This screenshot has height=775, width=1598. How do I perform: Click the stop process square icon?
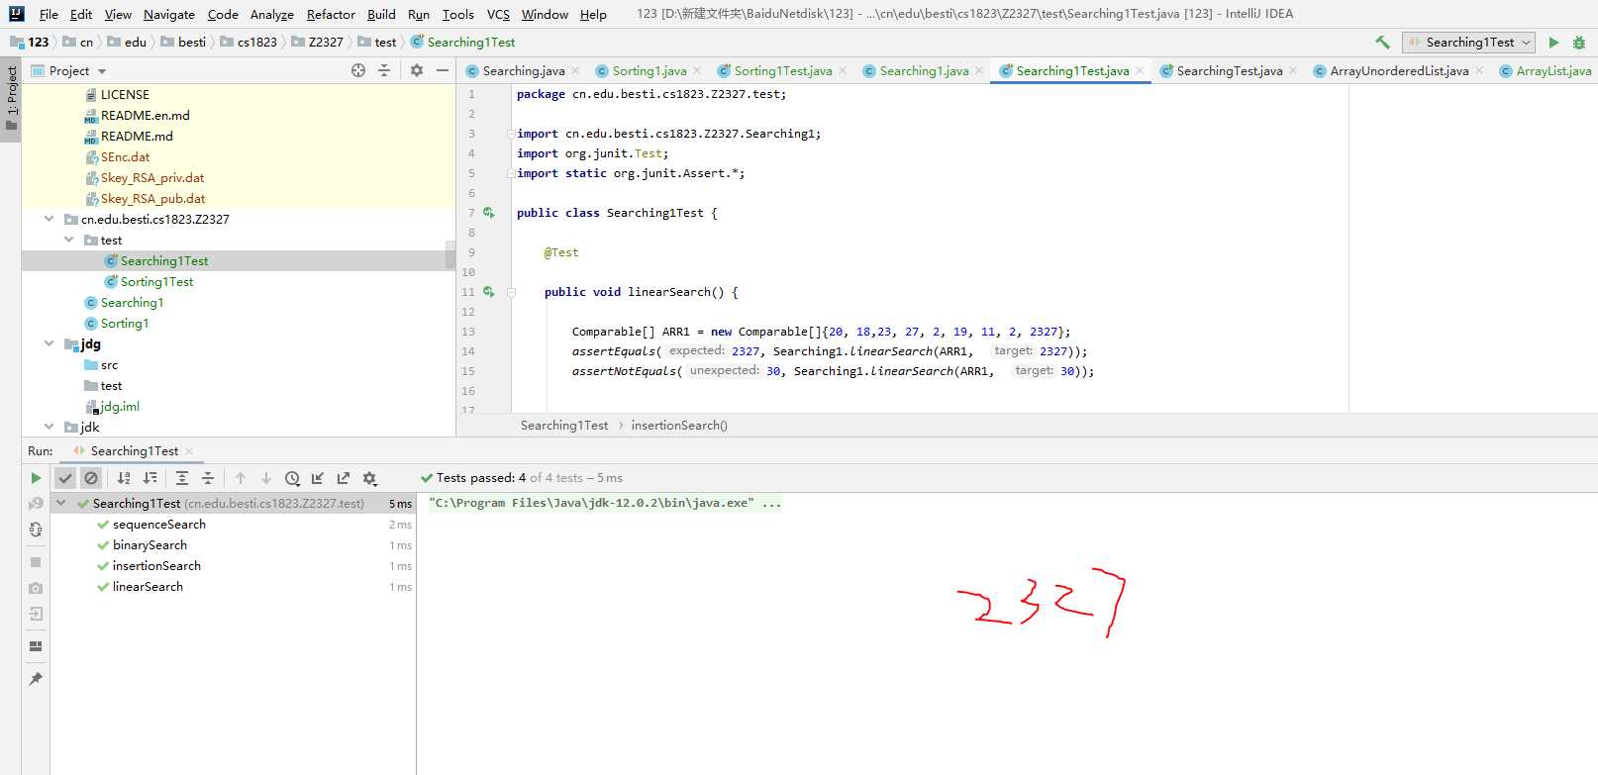click(x=36, y=562)
